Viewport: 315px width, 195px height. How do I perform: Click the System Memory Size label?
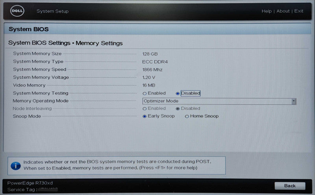37,54
